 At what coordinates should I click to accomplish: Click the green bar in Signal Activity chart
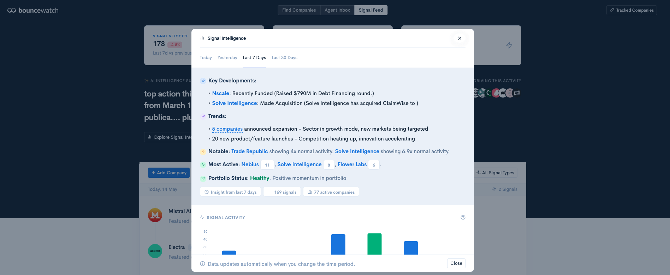[x=374, y=244]
